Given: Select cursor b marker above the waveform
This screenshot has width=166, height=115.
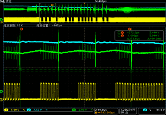Looking at the screenshot, I should coord(129,29).
